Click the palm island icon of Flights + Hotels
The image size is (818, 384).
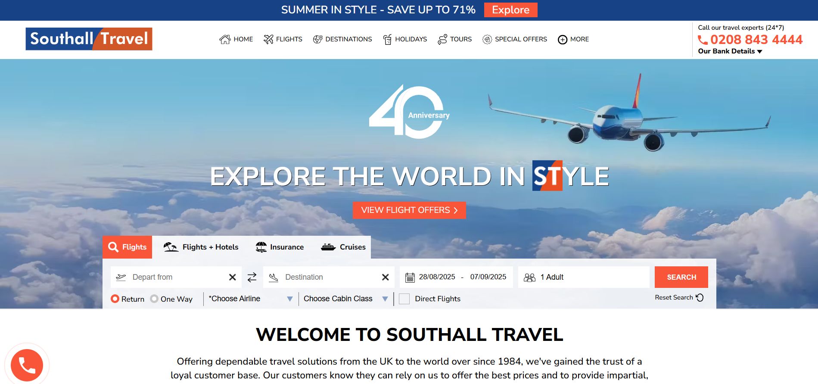point(171,247)
